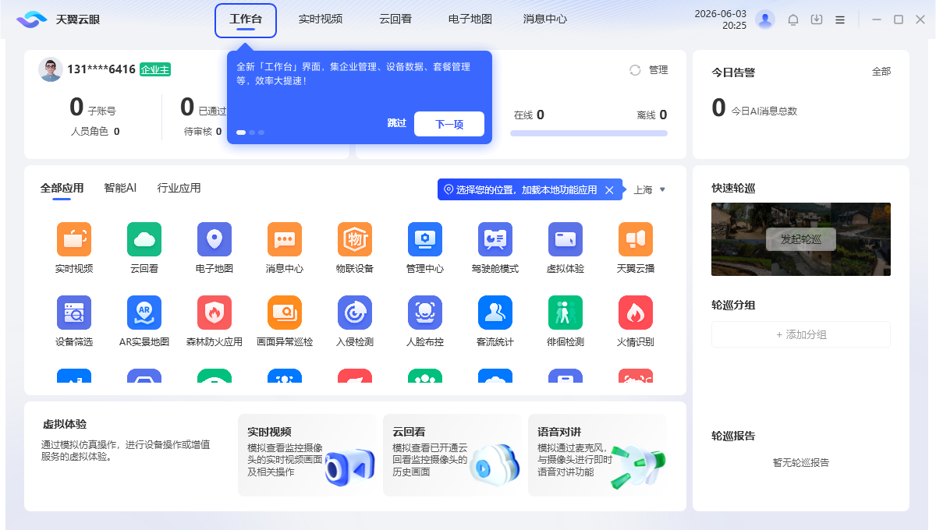936x530 pixels.
Task: Open the 云回看 virtual experience card
Action: pyautogui.click(x=452, y=455)
